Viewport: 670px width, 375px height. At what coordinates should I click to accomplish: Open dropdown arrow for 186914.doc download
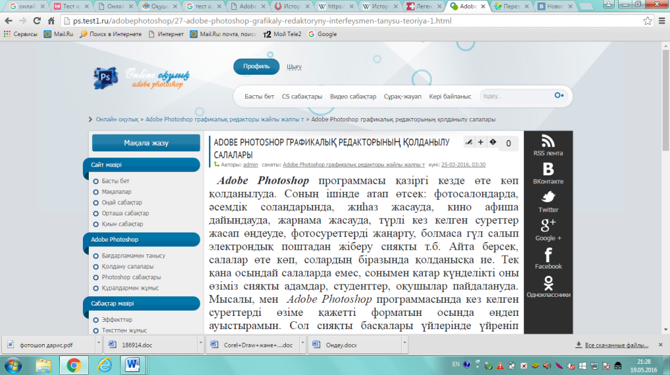(x=200, y=343)
